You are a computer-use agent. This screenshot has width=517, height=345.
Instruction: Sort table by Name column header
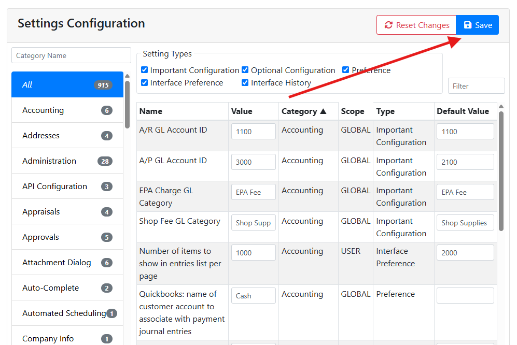coord(151,111)
